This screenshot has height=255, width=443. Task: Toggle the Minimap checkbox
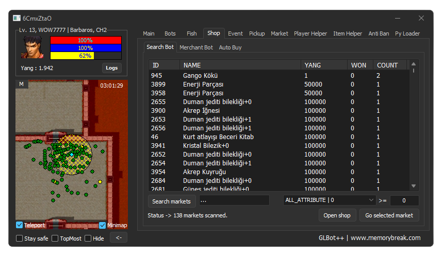(102, 225)
